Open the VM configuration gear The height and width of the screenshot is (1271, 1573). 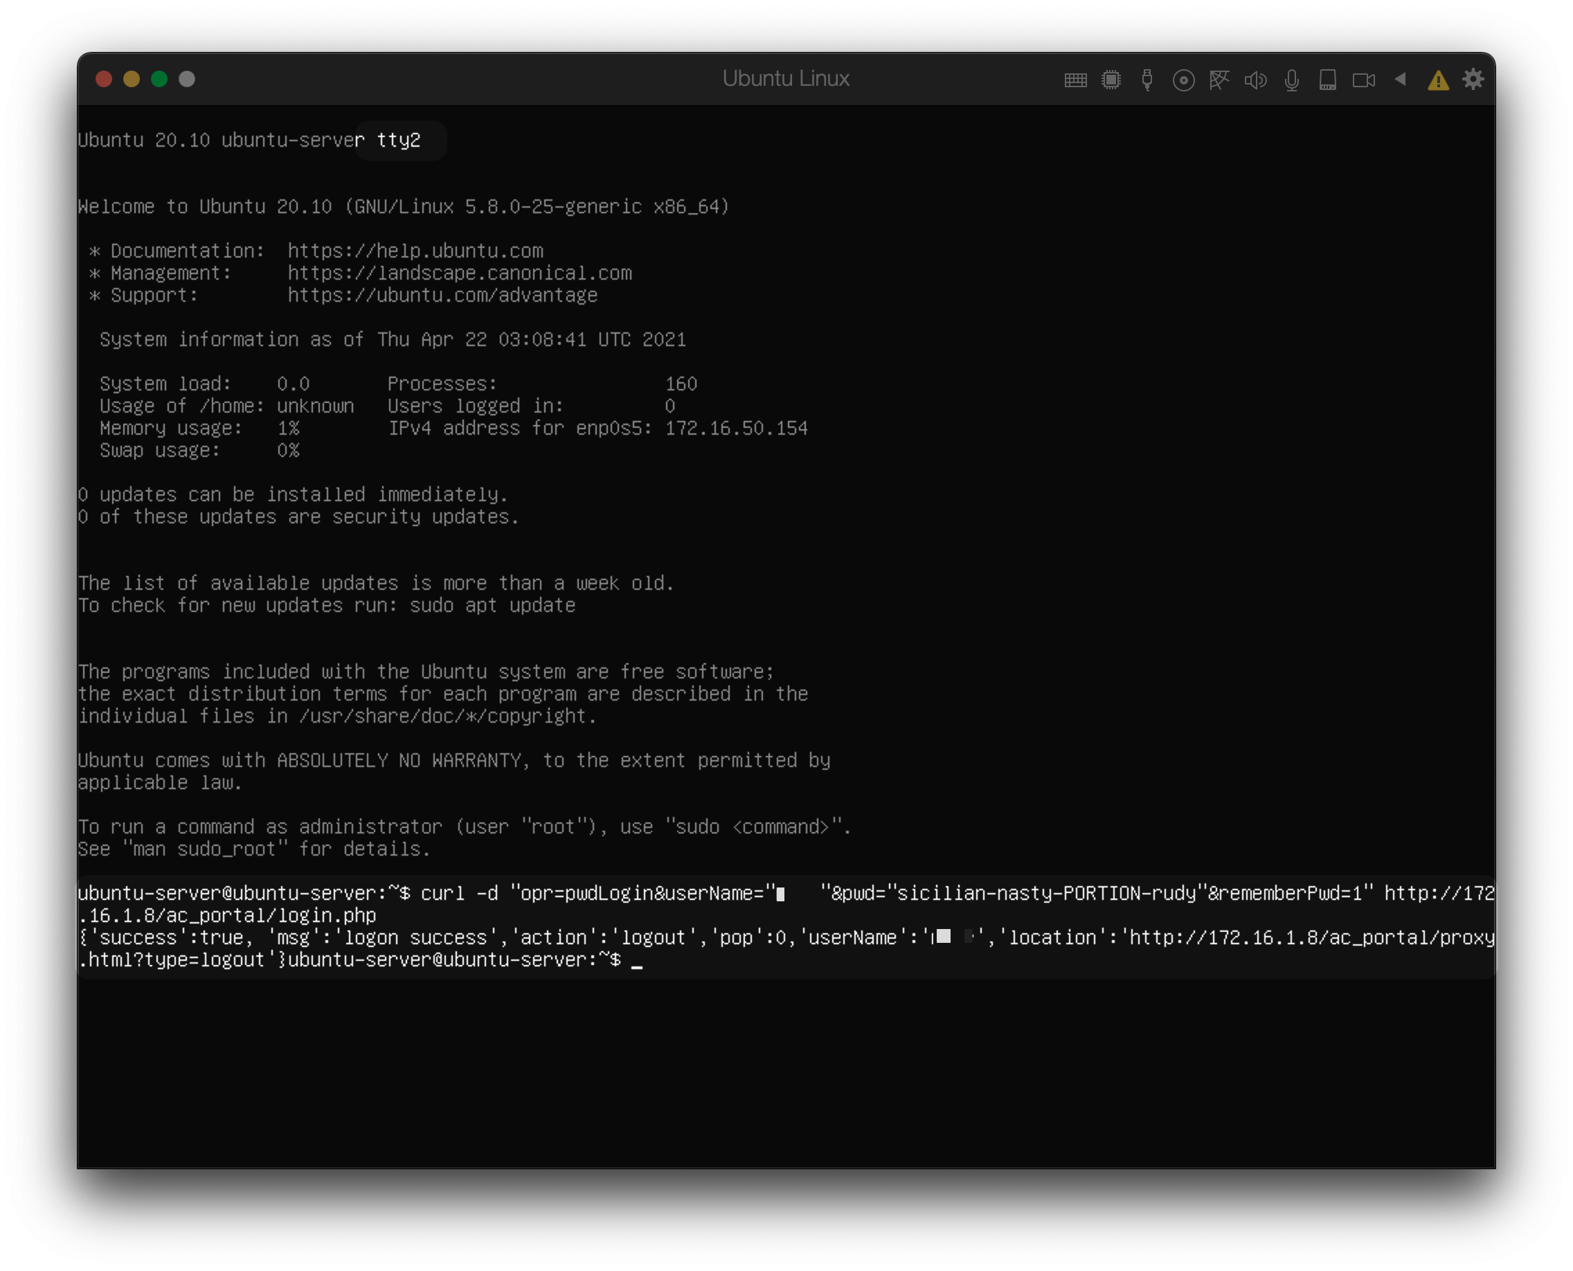1473,79
